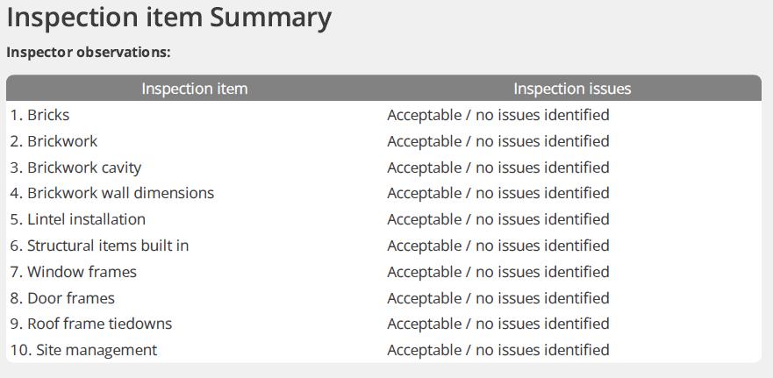Click 9. Roof frame tiedowns item
This screenshot has height=378, width=773.
[90, 324]
